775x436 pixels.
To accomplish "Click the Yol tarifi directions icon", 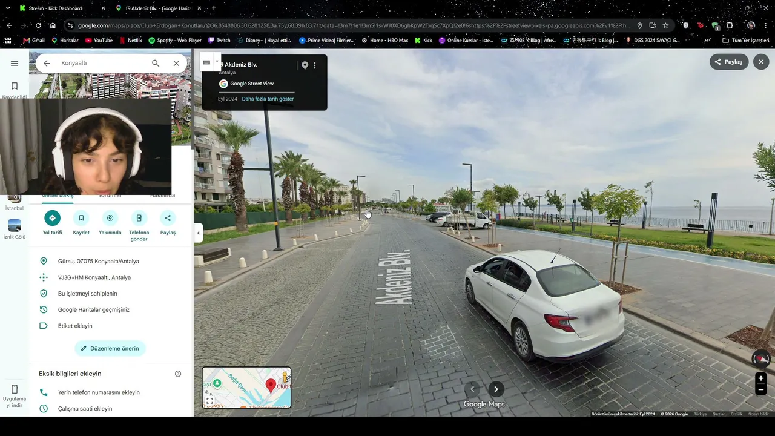I will pyautogui.click(x=52, y=218).
